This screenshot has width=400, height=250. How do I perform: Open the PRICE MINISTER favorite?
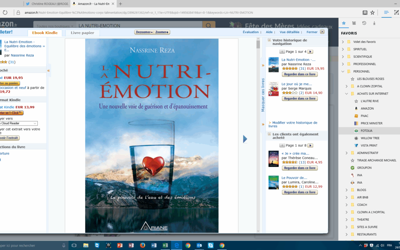(371, 123)
